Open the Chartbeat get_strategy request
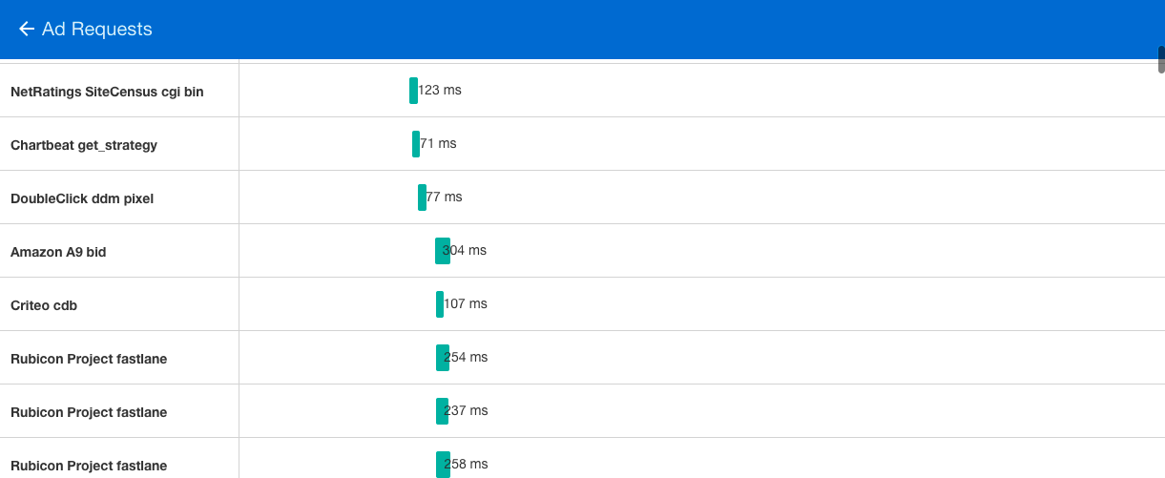This screenshot has width=1165, height=478. (x=84, y=145)
